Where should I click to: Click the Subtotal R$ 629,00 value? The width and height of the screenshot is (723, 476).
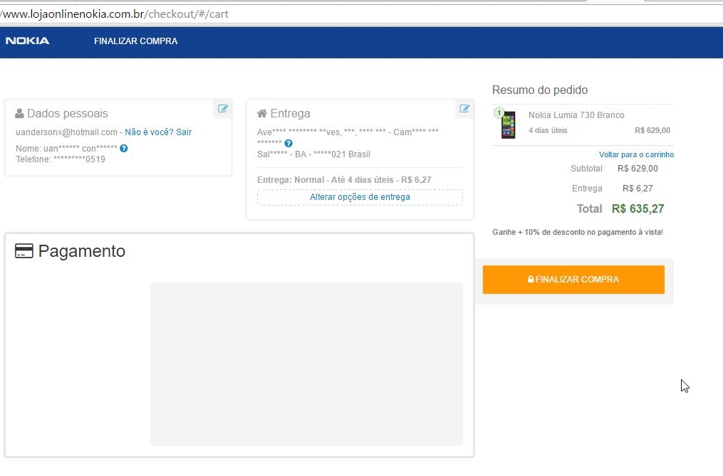638,169
